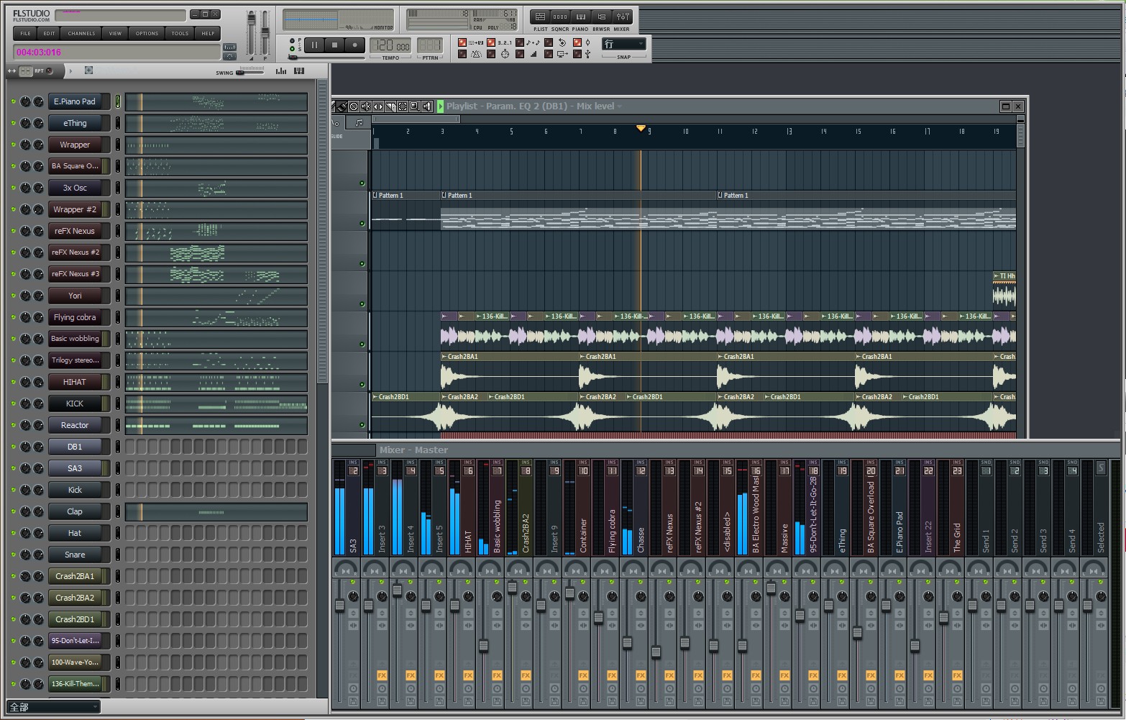Select the Paint brush tool in Playlist

342,106
